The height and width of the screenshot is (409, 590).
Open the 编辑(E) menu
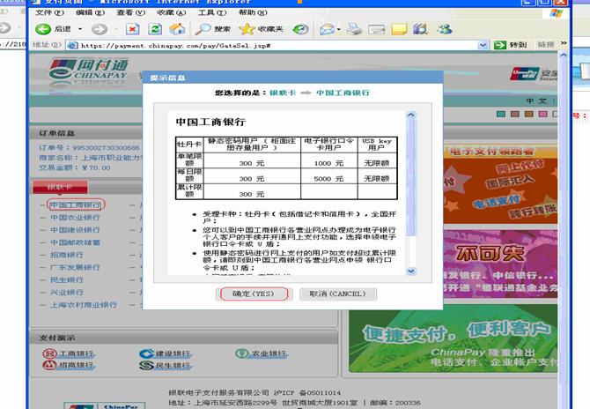coord(91,12)
